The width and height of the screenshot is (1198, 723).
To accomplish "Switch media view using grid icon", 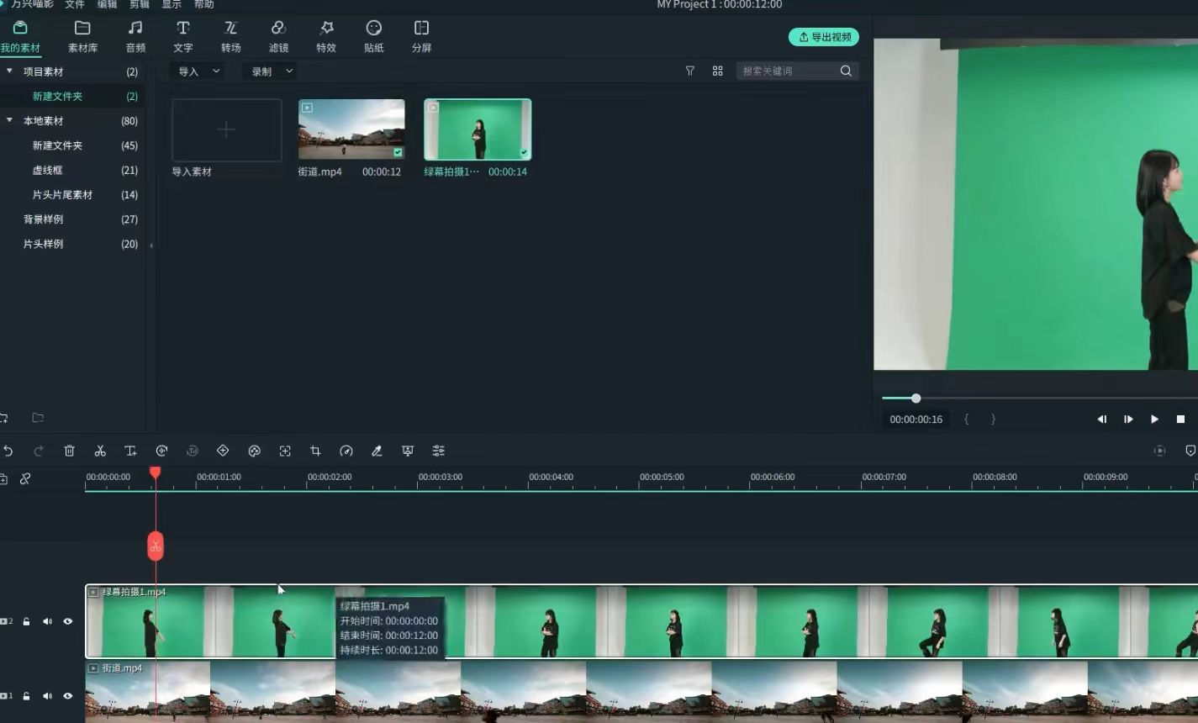I will pos(717,71).
